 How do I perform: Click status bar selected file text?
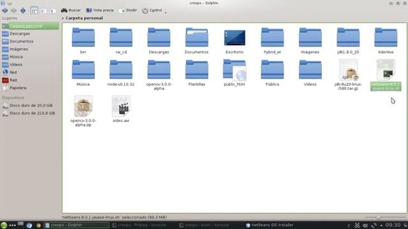click(x=114, y=218)
